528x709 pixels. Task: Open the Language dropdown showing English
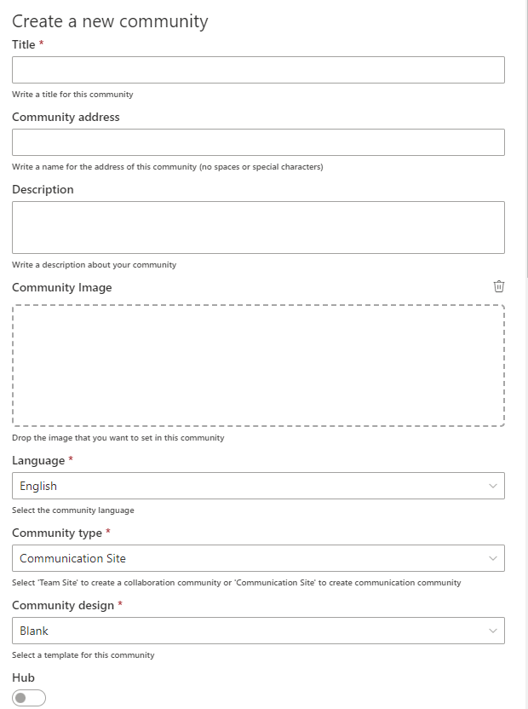point(258,486)
